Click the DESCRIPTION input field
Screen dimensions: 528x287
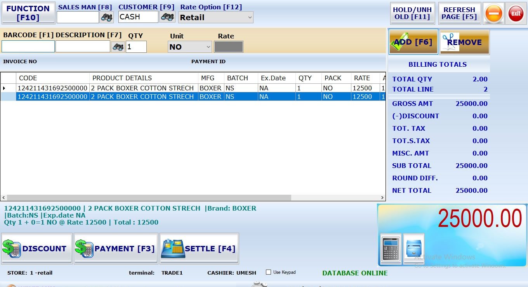coord(83,47)
